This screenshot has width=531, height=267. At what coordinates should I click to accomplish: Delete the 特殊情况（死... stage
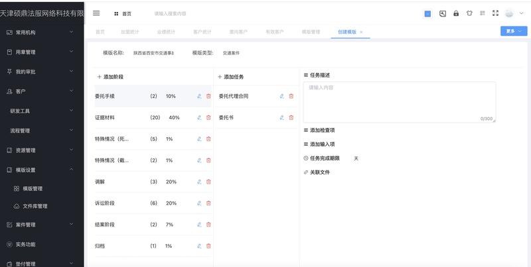coord(208,139)
